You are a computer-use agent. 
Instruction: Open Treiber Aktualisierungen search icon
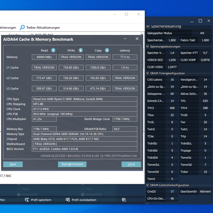(x=22, y=27)
